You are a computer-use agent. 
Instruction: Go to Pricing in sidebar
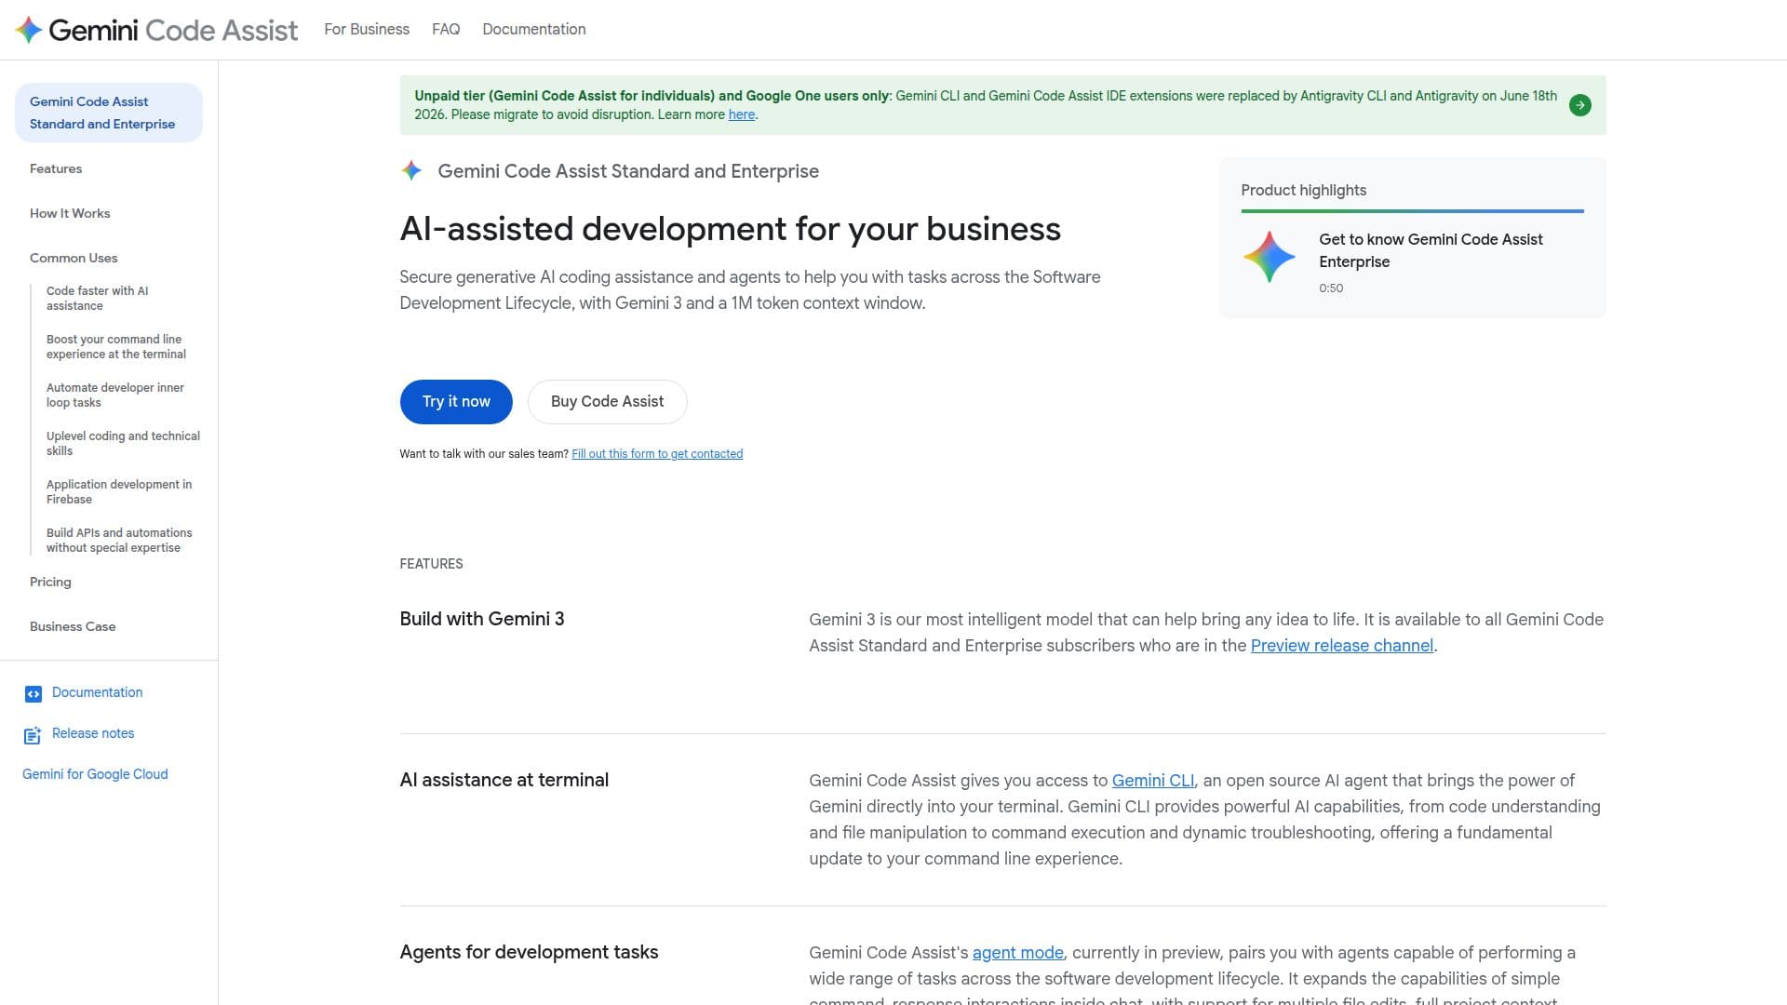tap(50, 582)
